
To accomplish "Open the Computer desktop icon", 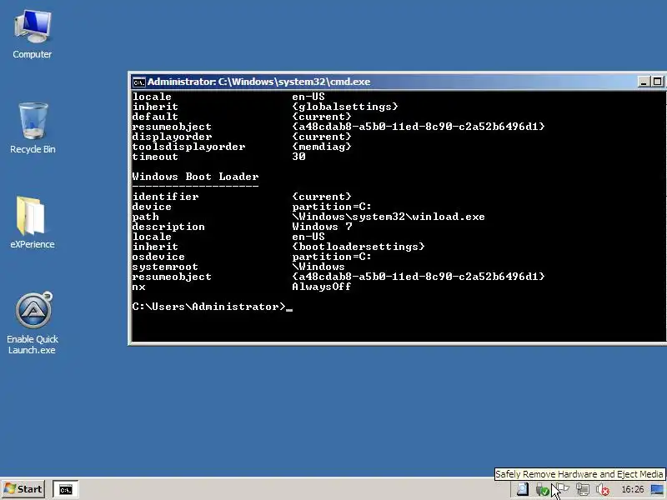I will (x=33, y=34).
